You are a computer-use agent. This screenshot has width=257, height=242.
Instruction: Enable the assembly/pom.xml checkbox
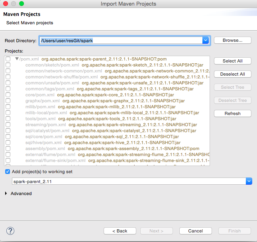[8, 148]
